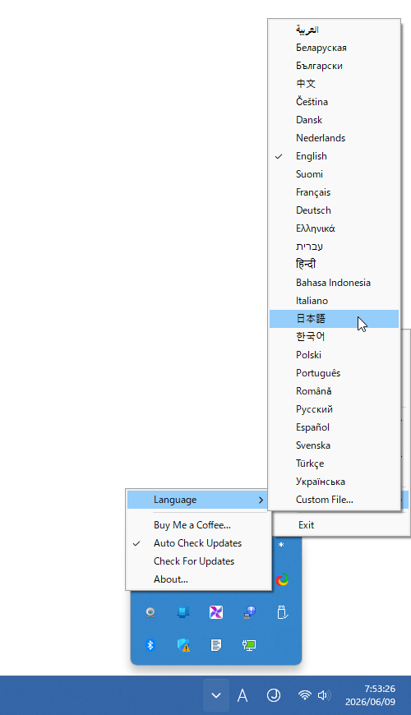411x715 pixels.
Task: Click the IME letter A indicator
Action: 242,696
